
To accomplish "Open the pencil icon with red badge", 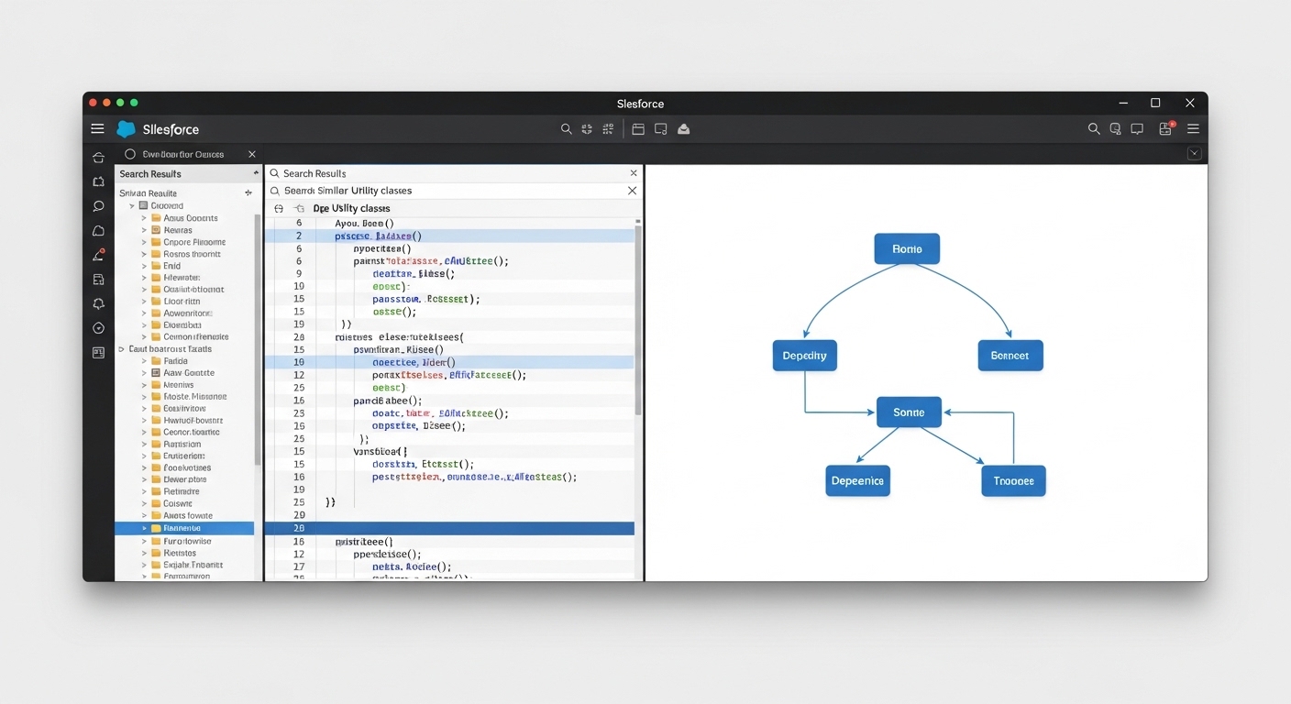I will coord(97,255).
